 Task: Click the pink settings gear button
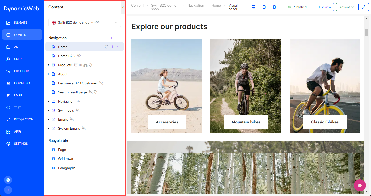[360, 186]
